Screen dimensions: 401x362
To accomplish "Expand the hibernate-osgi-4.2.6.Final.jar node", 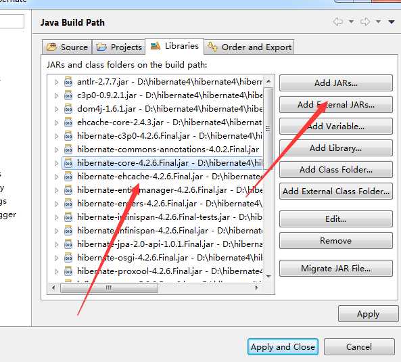I will coord(56,258).
